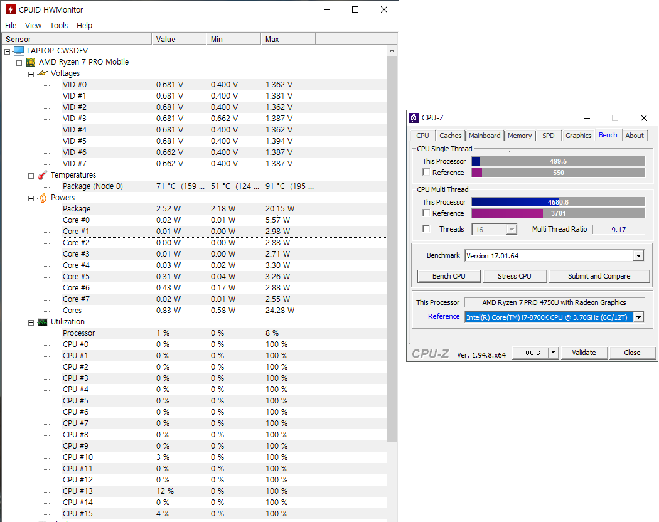The width and height of the screenshot is (659, 522).
Task: Click the Tools button in CPU-Z
Action: [530, 352]
